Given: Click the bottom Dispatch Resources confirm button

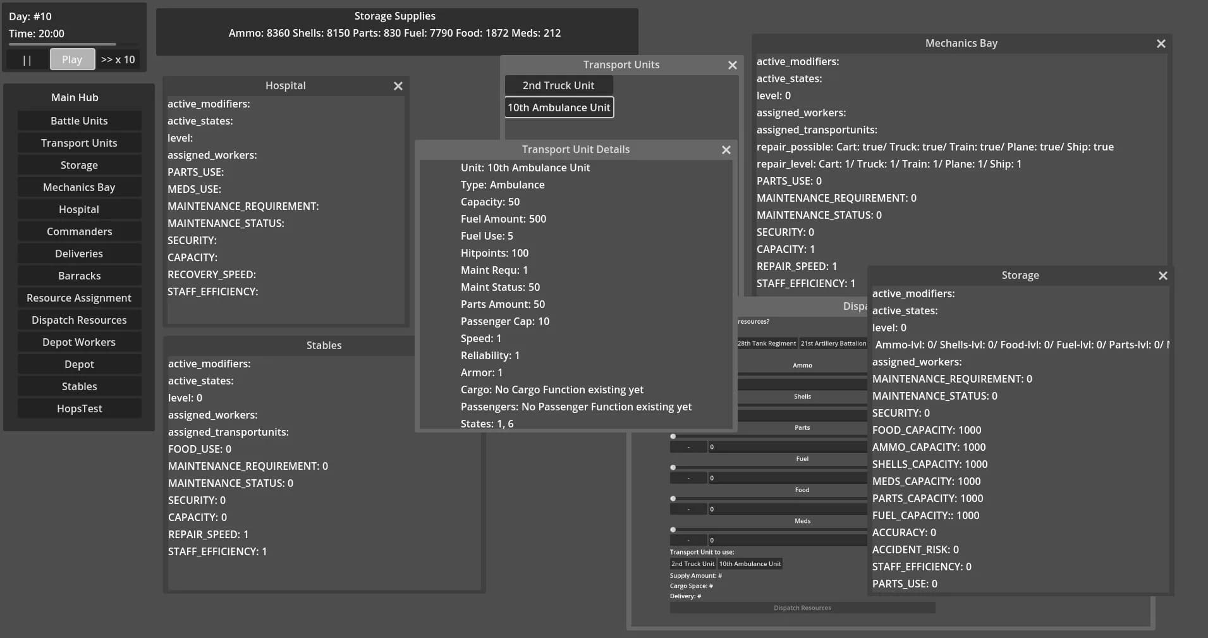Looking at the screenshot, I should click(x=802, y=608).
